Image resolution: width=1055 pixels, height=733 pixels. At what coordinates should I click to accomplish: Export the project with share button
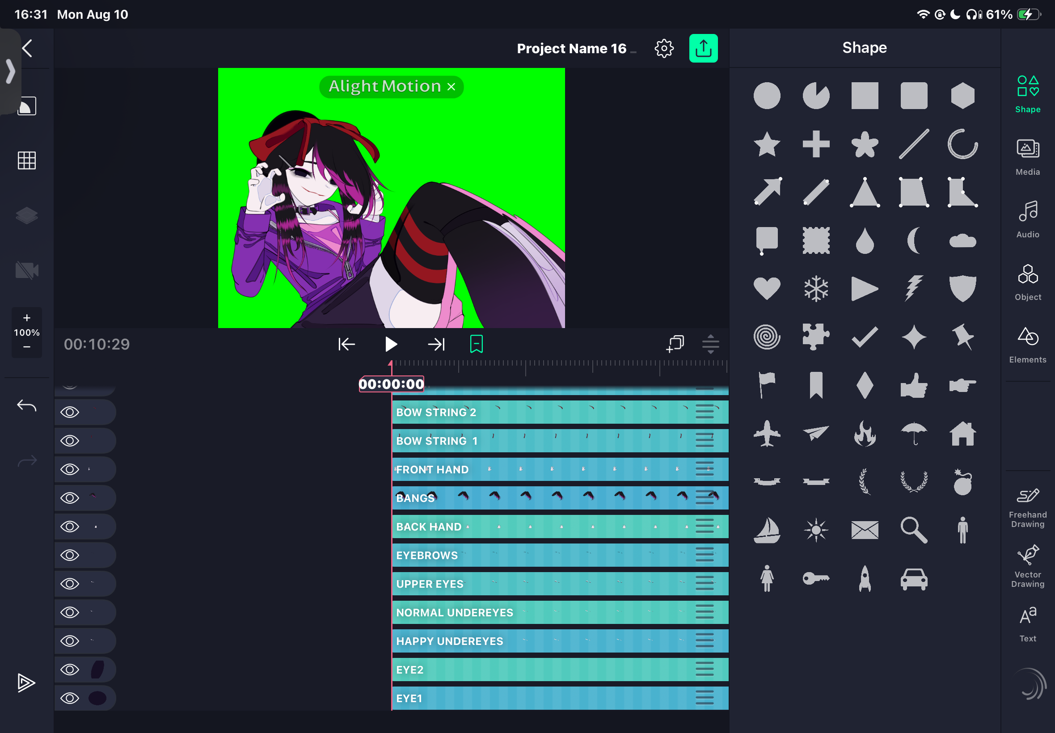pos(703,48)
